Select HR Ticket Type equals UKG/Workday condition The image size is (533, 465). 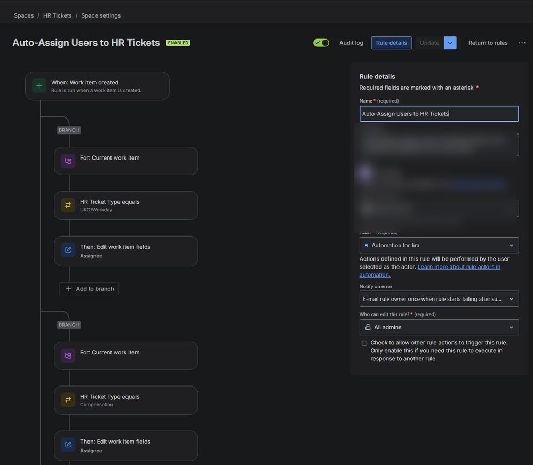pos(126,206)
